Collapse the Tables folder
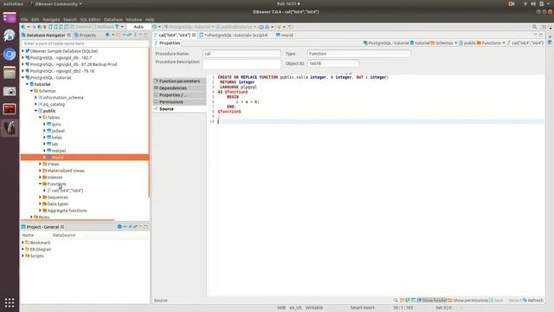The width and height of the screenshot is (554, 312). (41, 118)
